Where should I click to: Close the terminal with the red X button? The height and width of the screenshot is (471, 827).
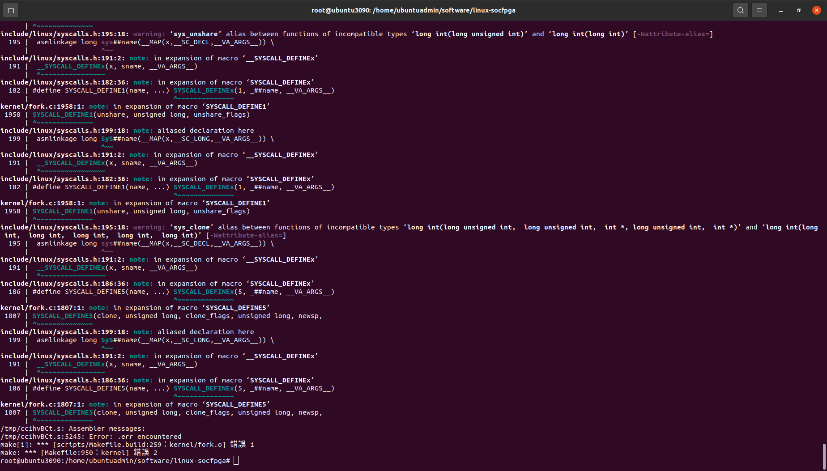click(x=817, y=10)
